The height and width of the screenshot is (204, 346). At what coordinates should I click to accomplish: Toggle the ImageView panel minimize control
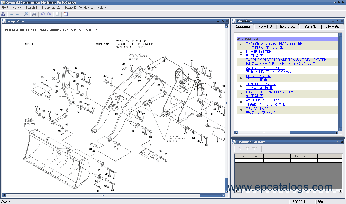[218, 21]
